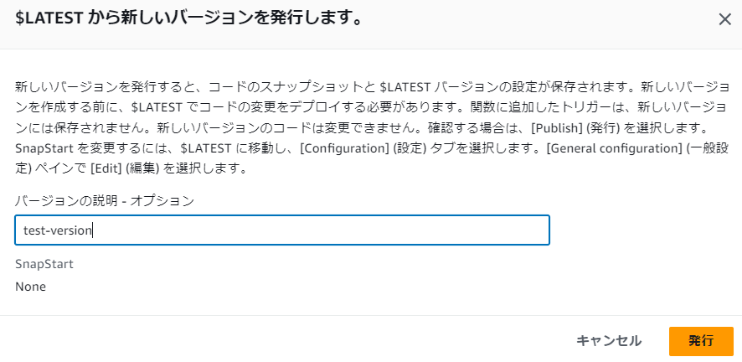This screenshot has width=742, height=362.
Task: Click the first line of the description paragraph
Action: point(368,86)
